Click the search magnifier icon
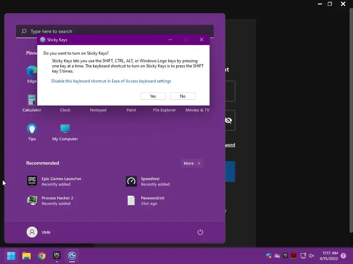 coord(24,31)
